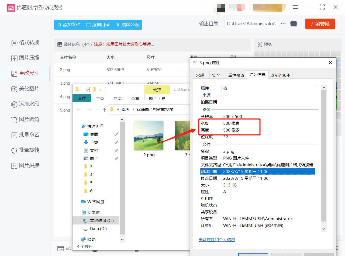Image resolution: width=345 pixels, height=256 pixels.
Task: Open the 查看 ribbon tab in File Explorer
Action: pos(135,98)
